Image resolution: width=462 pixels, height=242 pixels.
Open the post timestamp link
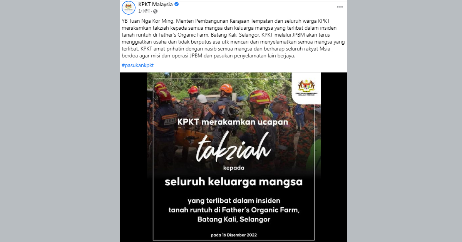click(x=145, y=11)
